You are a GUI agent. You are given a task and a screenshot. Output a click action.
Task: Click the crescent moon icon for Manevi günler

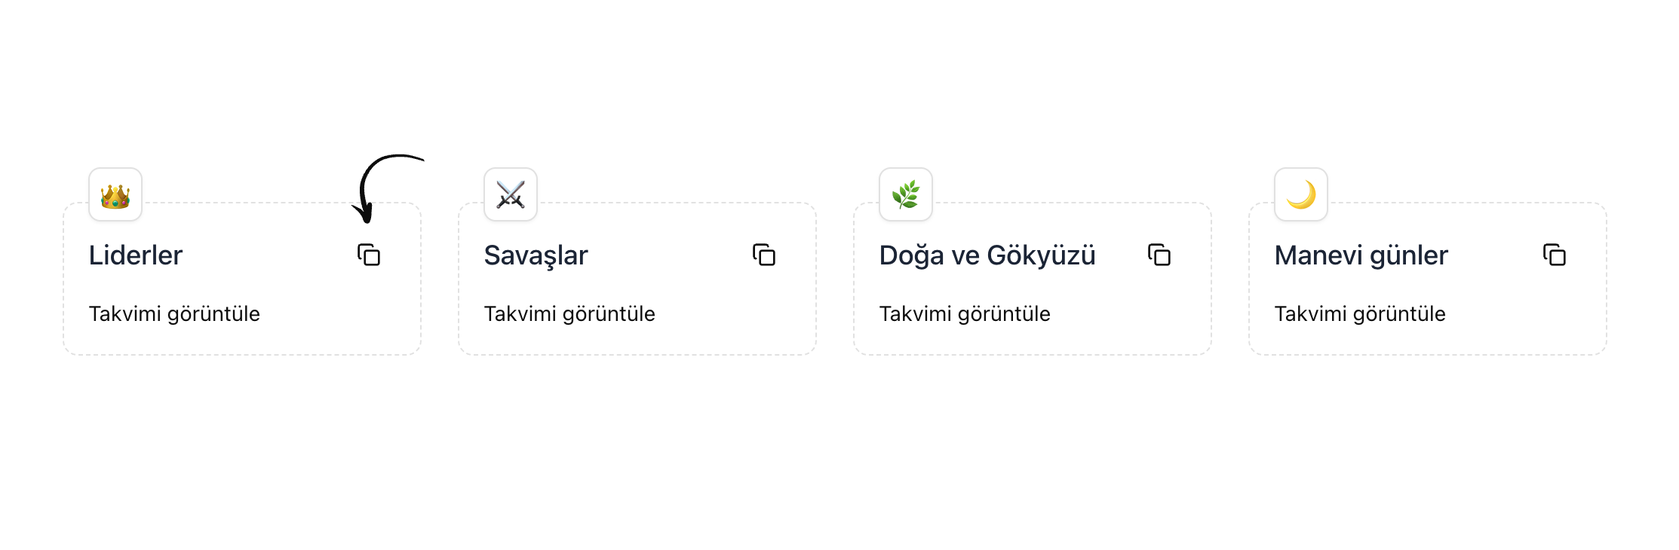click(x=1300, y=194)
